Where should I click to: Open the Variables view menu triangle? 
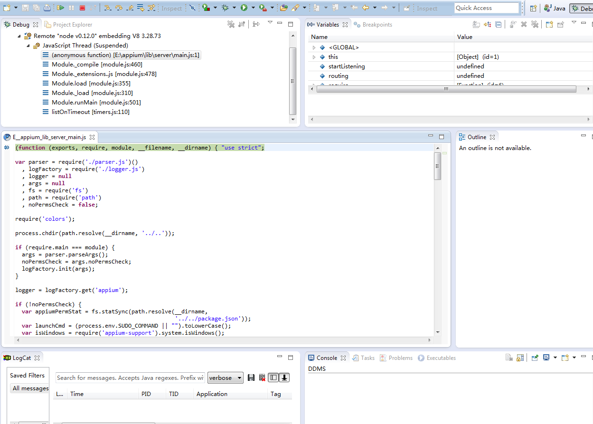pos(574,23)
